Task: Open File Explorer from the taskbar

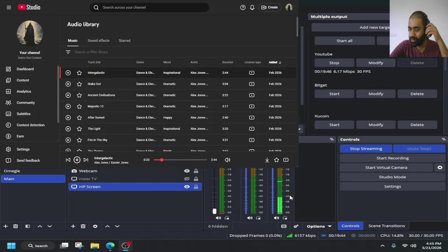Action: [94, 246]
